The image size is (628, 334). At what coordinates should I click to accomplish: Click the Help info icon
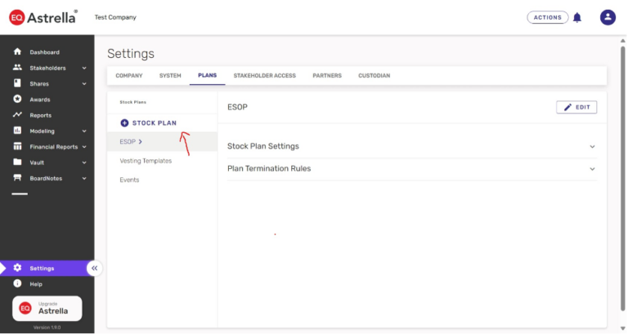(x=17, y=283)
